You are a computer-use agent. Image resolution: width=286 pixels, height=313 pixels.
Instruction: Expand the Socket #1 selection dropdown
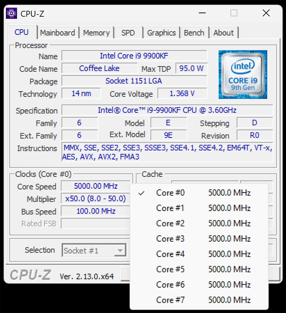click(120, 250)
